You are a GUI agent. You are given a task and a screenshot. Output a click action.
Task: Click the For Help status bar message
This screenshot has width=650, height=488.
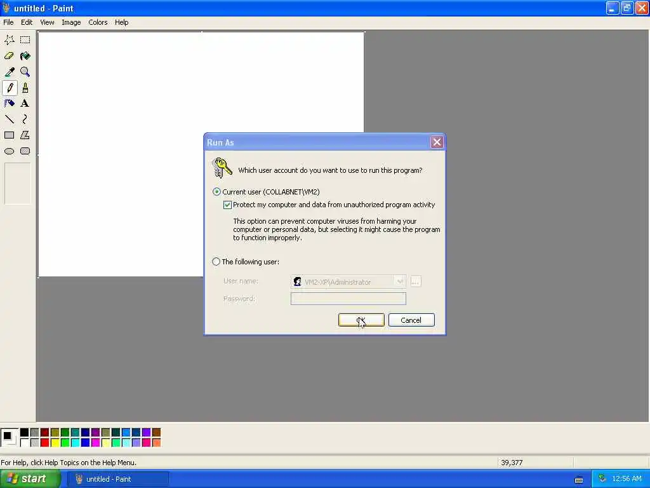click(69, 463)
